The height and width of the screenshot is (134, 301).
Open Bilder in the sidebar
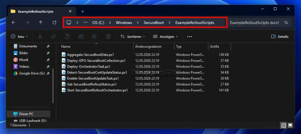pyautogui.click(x=24, y=53)
